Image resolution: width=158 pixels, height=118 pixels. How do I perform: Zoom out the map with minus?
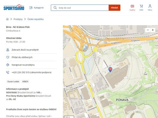coord(148,30)
